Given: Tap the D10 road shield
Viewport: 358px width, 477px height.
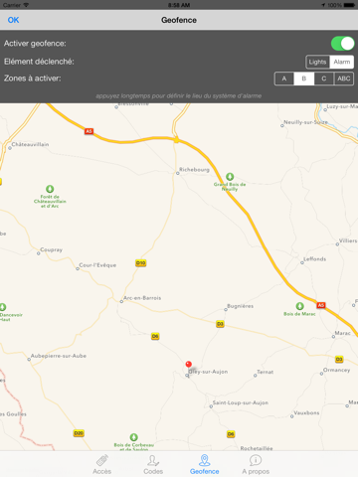Looking at the screenshot, I should tap(141, 263).
